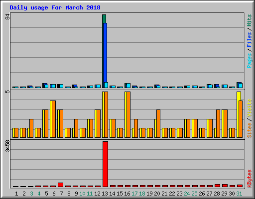Click the green day "10" x-axis label
This screenshot has width=255, height=199.
pos(82,194)
